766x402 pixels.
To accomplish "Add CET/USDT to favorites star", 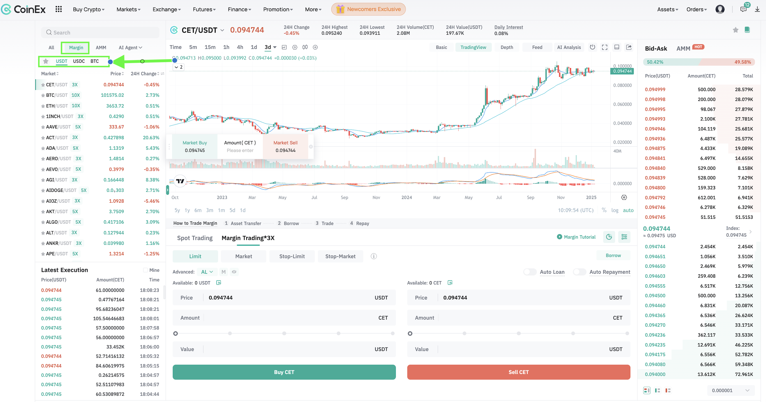I will [x=736, y=30].
